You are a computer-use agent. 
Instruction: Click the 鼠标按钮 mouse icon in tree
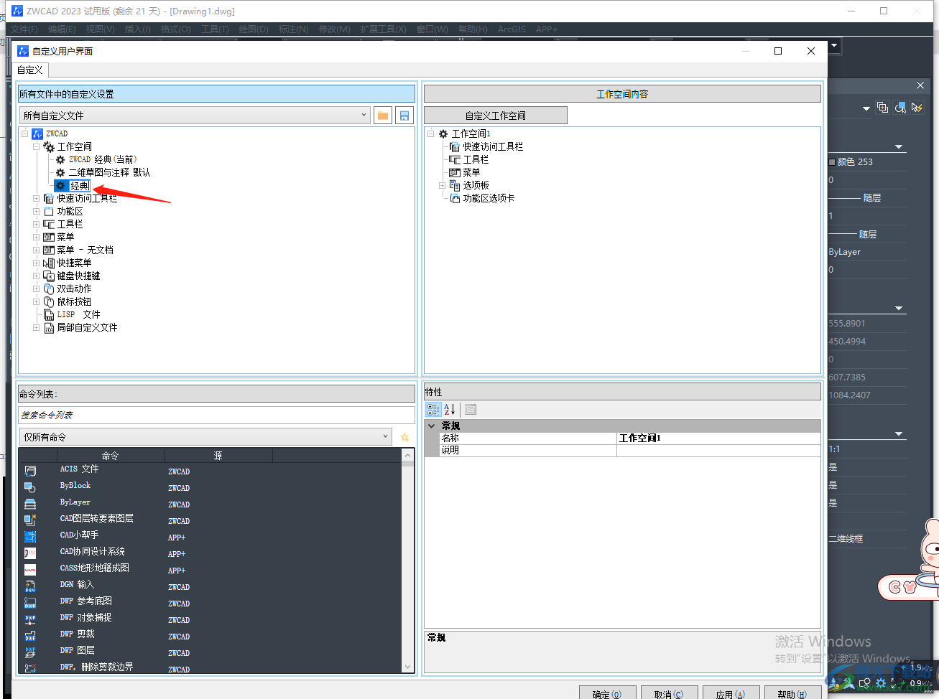pos(49,301)
